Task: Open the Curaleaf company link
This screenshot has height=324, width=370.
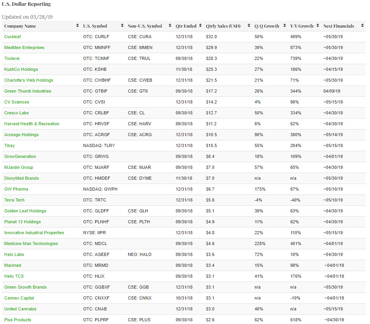Action: [13, 37]
